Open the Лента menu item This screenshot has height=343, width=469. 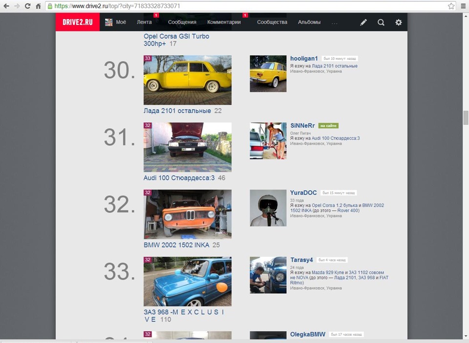tap(144, 22)
